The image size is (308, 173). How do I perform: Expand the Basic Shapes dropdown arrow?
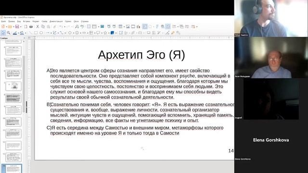[x=74, y=33]
